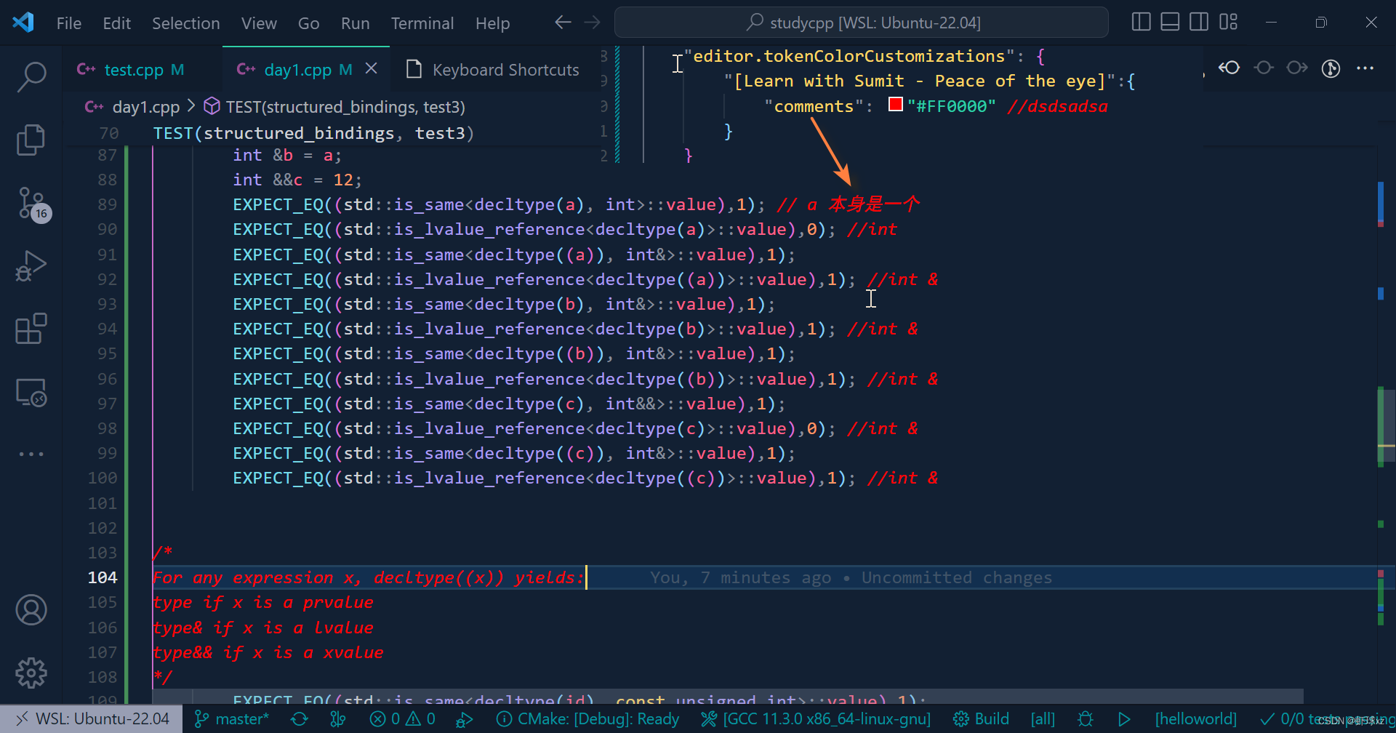Viewport: 1396px width, 733px height.
Task: Change kit GCC 11.3.0 x86_64-linux-gnu
Action: [x=816, y=718]
